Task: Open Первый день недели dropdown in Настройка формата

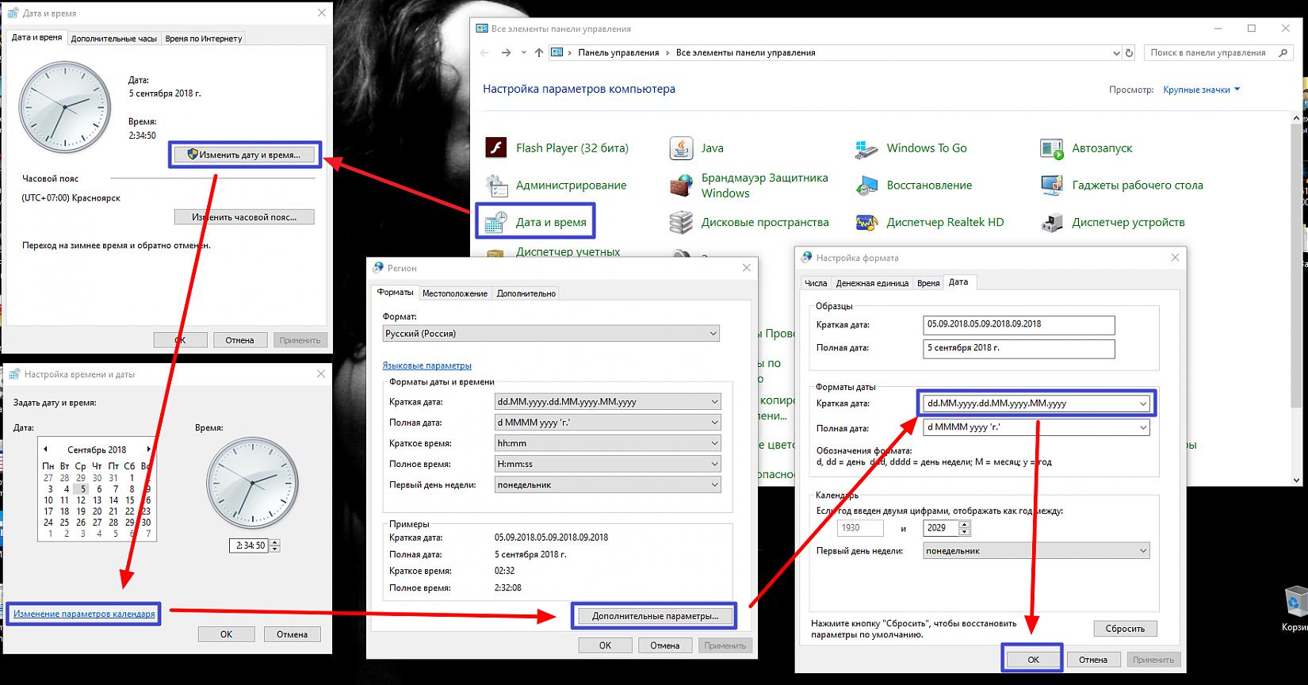Action: pyautogui.click(x=1037, y=551)
